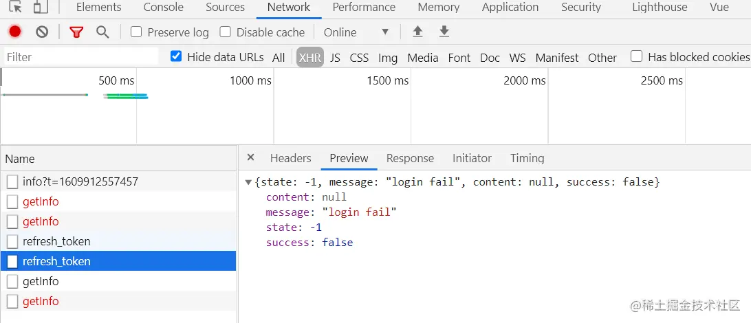Click the export HAR download arrow

coord(444,32)
